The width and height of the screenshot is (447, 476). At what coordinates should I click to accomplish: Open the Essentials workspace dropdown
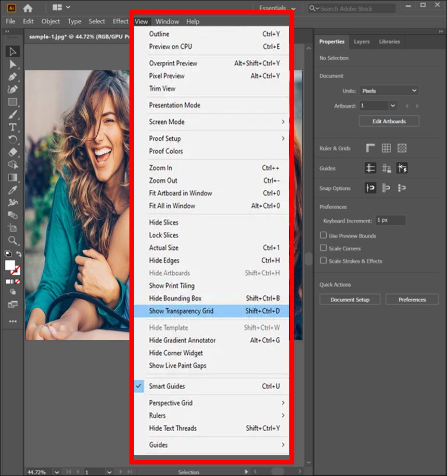(277, 8)
